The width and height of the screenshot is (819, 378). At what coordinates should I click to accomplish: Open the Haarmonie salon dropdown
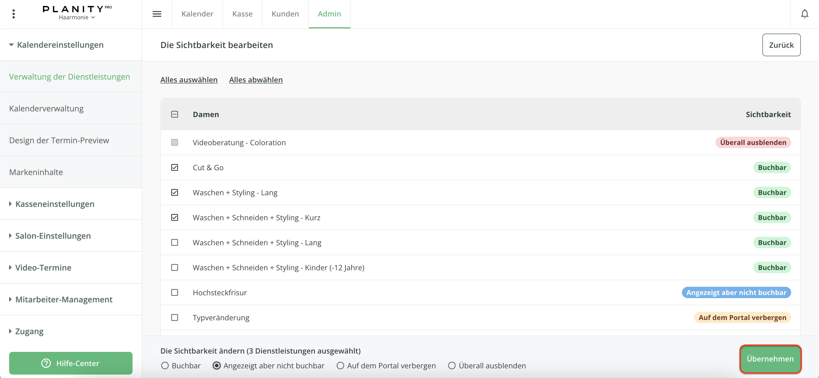coord(77,17)
